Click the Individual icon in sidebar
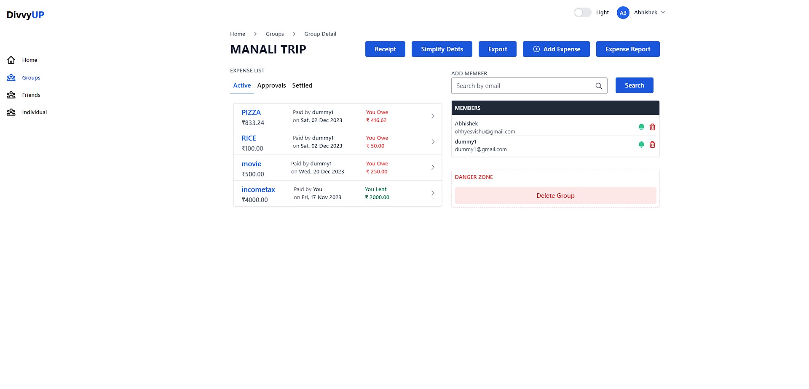Image resolution: width=809 pixels, height=389 pixels. tap(11, 112)
